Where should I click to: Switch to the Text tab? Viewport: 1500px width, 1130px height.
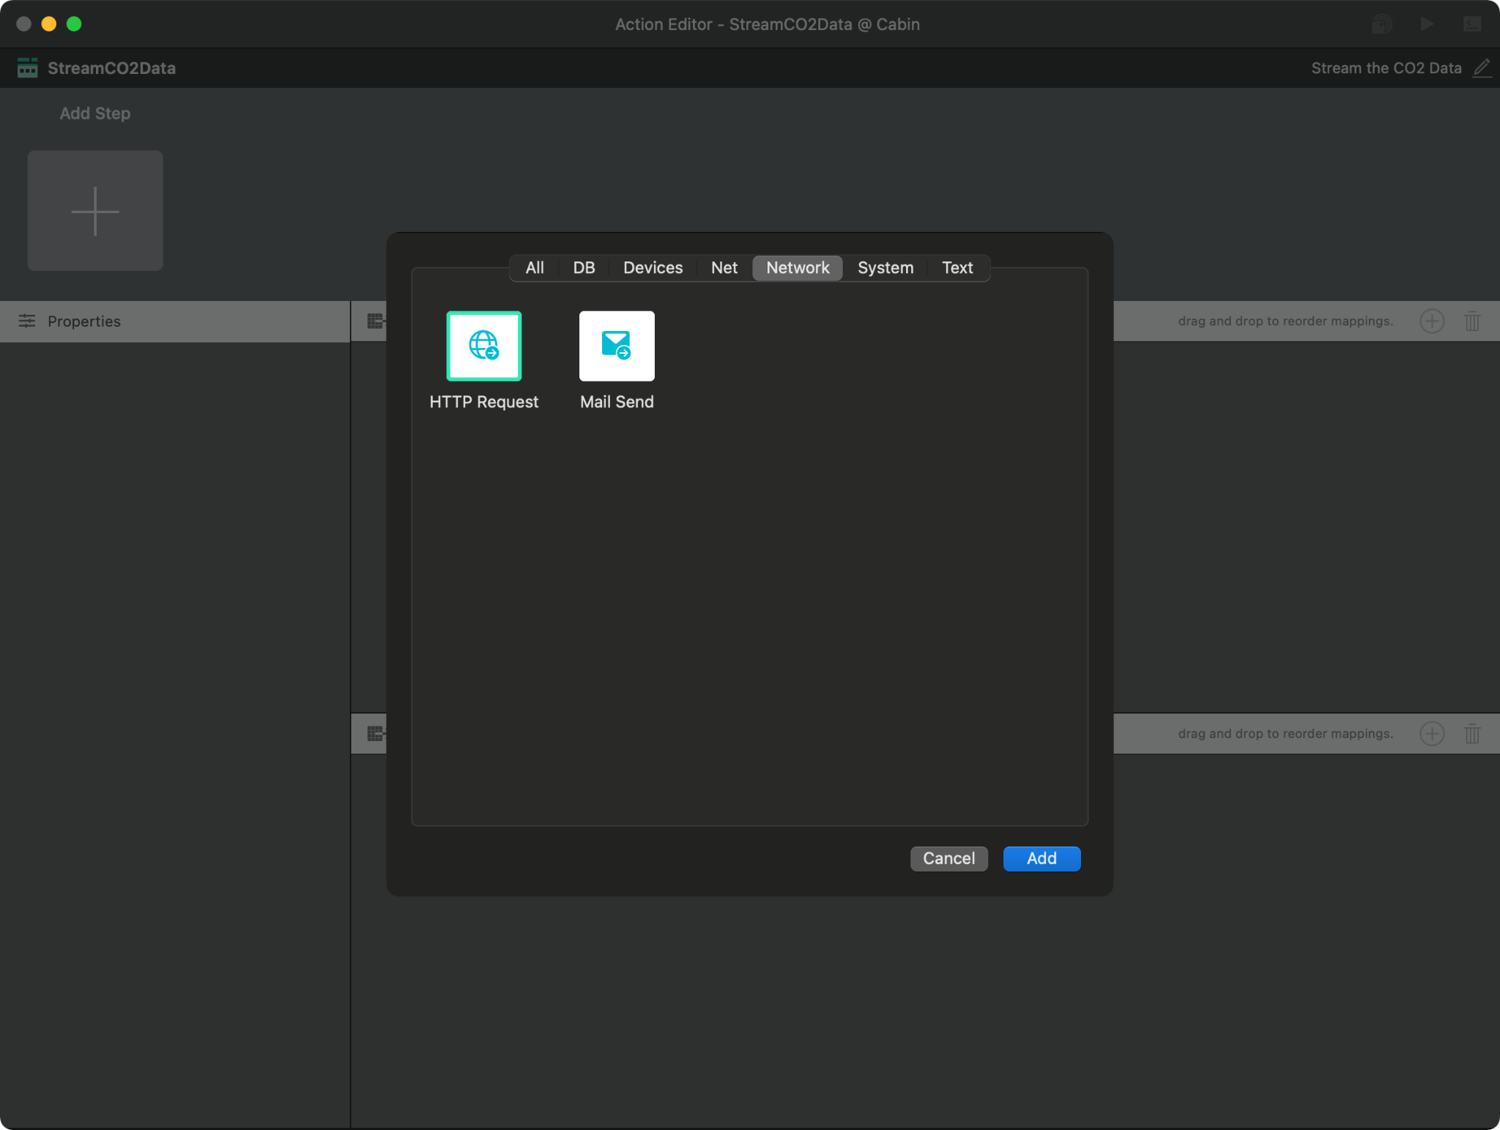pyautogui.click(x=957, y=267)
